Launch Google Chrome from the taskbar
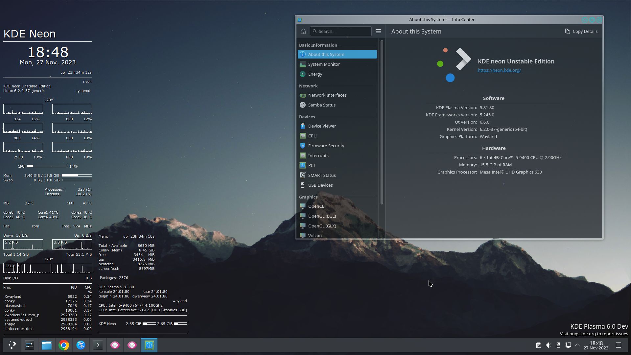631x355 pixels. click(x=64, y=345)
